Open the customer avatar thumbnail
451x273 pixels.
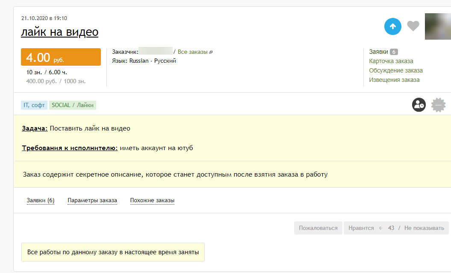[x=437, y=26]
